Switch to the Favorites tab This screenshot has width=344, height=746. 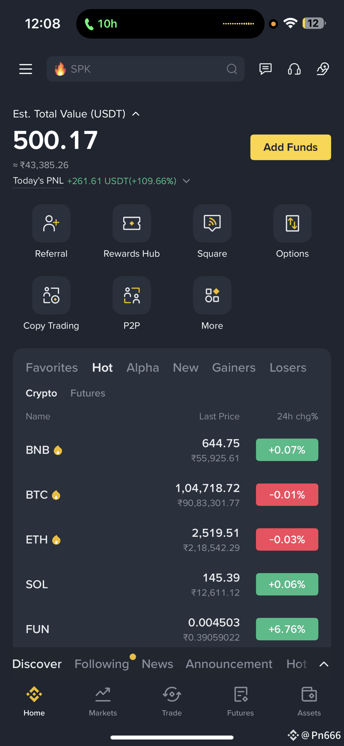pos(52,367)
